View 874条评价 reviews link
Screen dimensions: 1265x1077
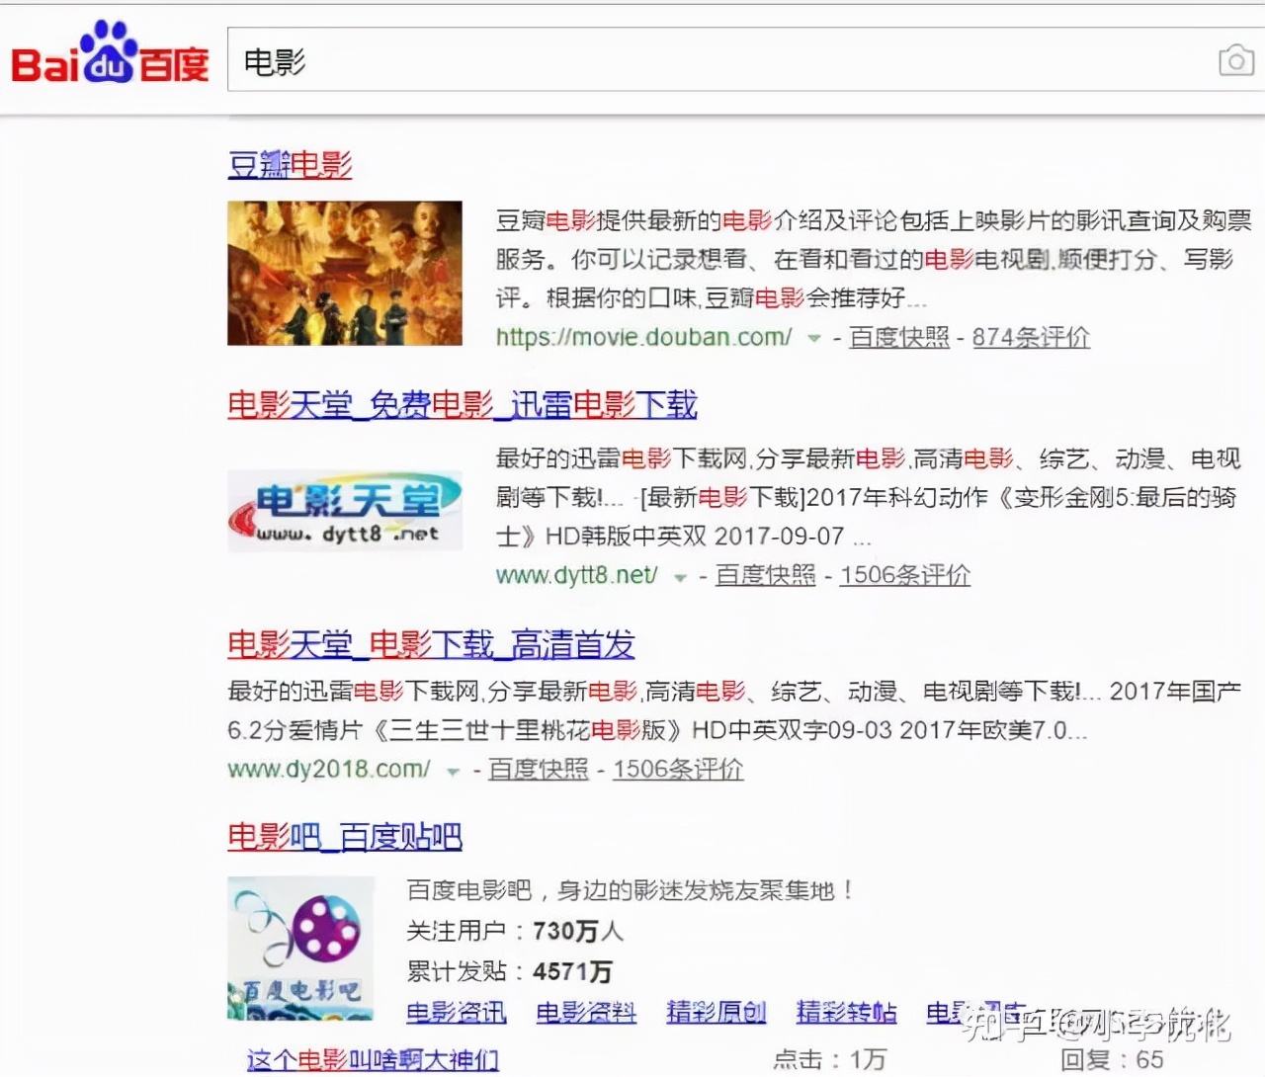coord(1030,338)
